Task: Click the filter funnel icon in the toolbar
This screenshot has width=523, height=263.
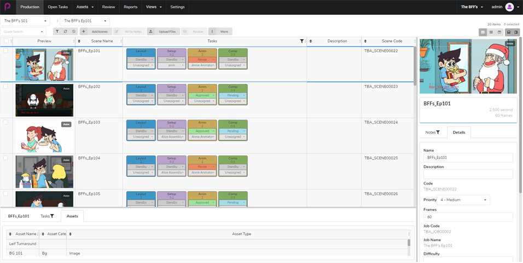Action: click(x=57, y=32)
